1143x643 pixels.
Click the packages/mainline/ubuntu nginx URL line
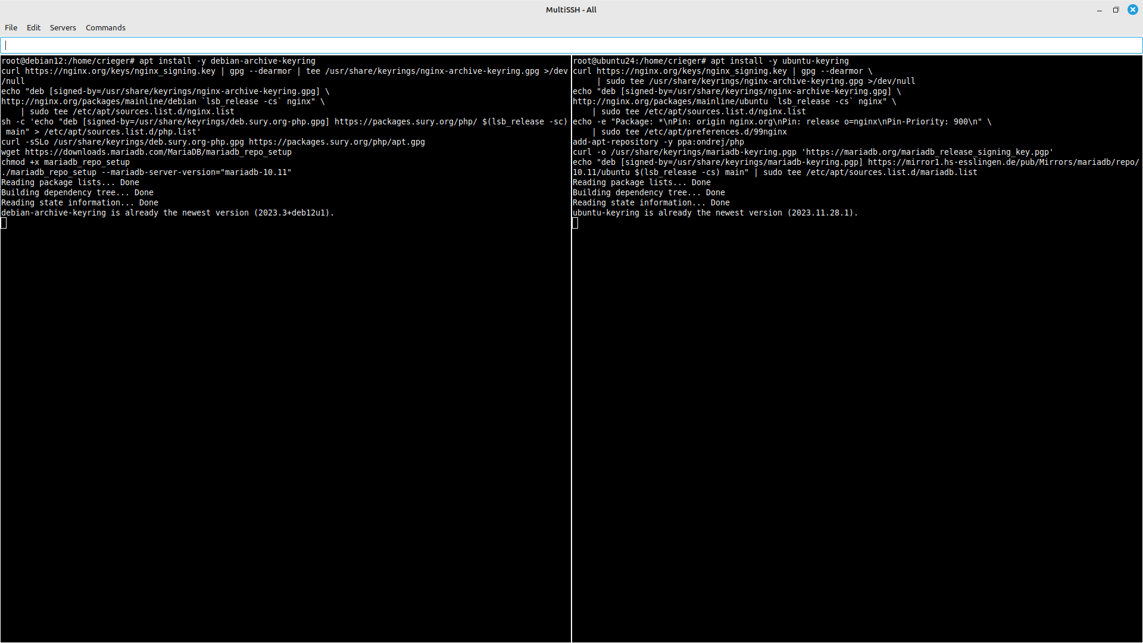pyautogui.click(x=735, y=101)
